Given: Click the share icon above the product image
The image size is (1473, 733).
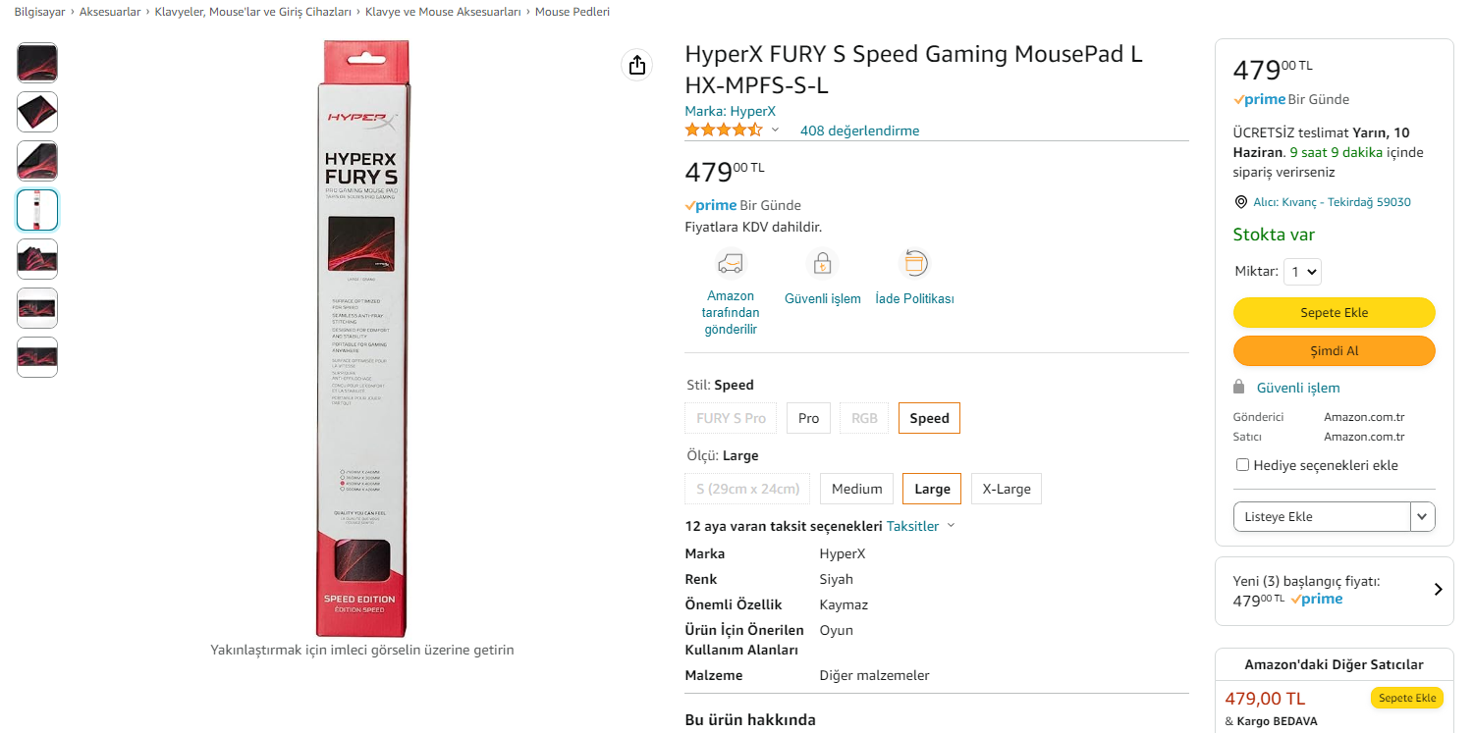Looking at the screenshot, I should pyautogui.click(x=637, y=65).
